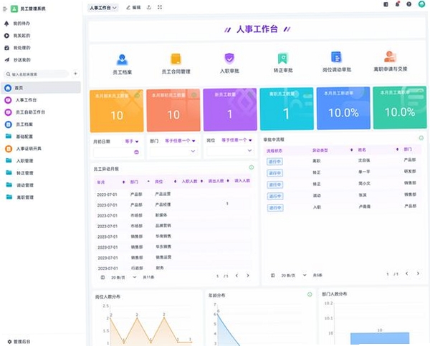Open page-size dropdown in 审批中流程 footer
Viewport: 430px width, 346px height.
tap(294, 275)
